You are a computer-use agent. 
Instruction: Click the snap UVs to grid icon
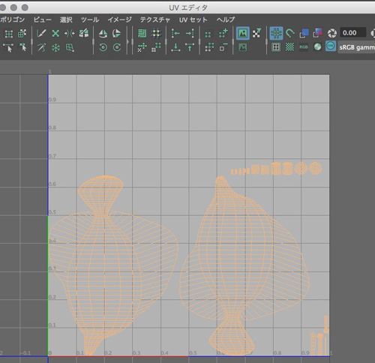click(x=157, y=34)
